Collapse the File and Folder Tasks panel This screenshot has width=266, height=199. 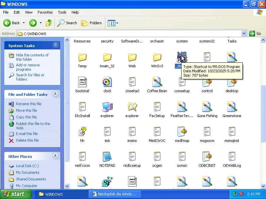[x=56, y=94]
